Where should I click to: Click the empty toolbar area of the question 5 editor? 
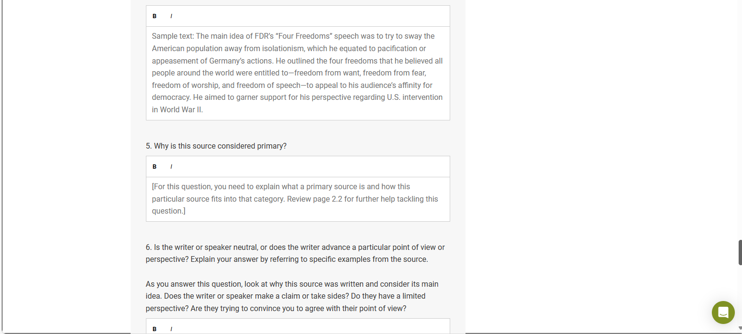pyautogui.click(x=311, y=167)
